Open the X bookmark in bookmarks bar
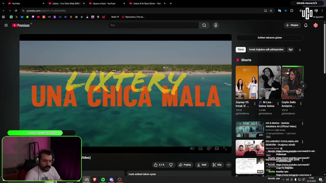The width and height of the screenshot is (326, 183). tap(17, 17)
